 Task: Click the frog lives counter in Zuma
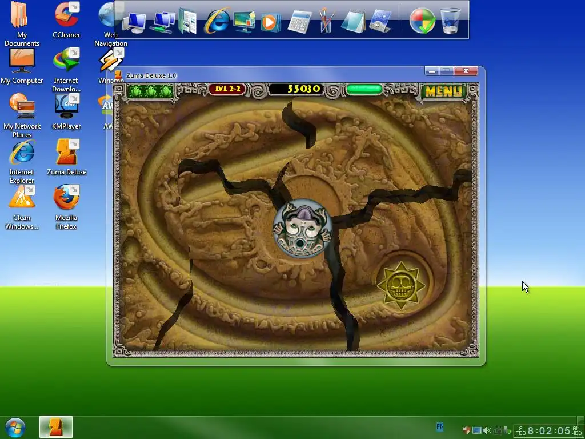tap(150, 91)
